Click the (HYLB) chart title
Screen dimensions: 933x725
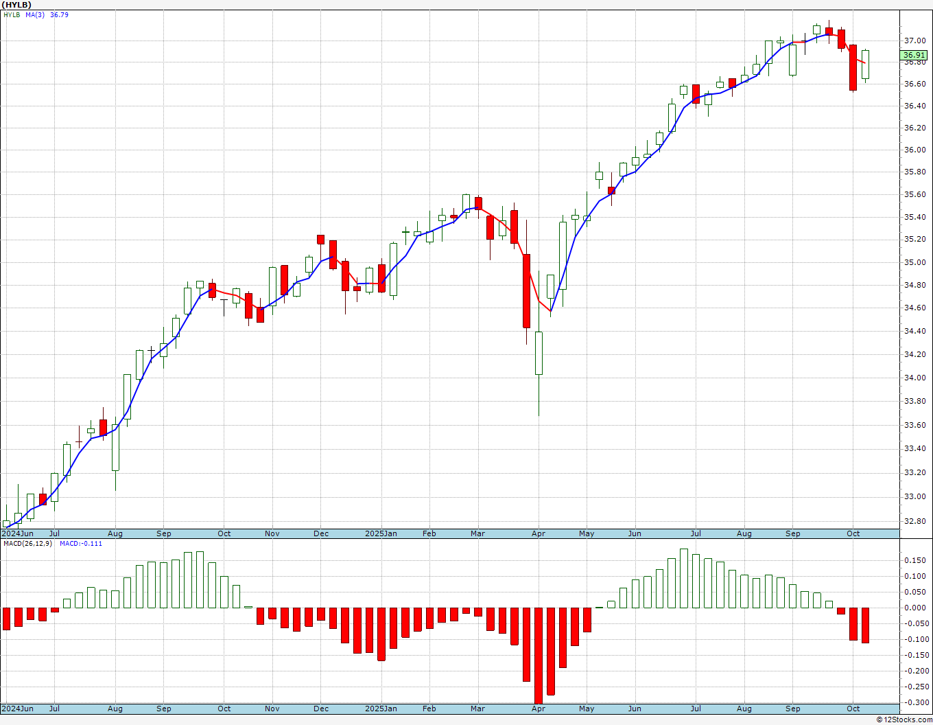click(x=16, y=5)
